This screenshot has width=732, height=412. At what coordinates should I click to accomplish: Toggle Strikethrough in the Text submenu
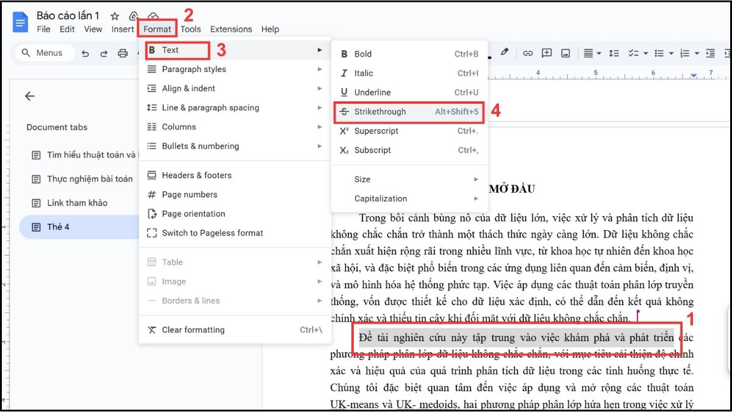point(379,112)
